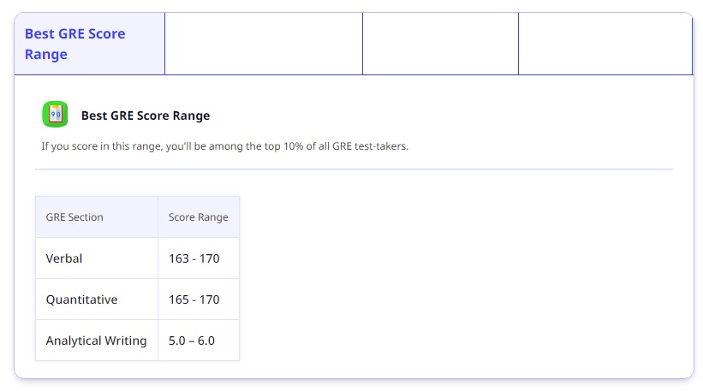The height and width of the screenshot is (391, 703).
Task: Click the horizontal divider under the description
Action: coord(354,169)
